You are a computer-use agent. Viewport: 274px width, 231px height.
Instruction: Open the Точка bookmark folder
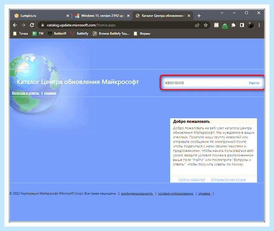pos(20,34)
